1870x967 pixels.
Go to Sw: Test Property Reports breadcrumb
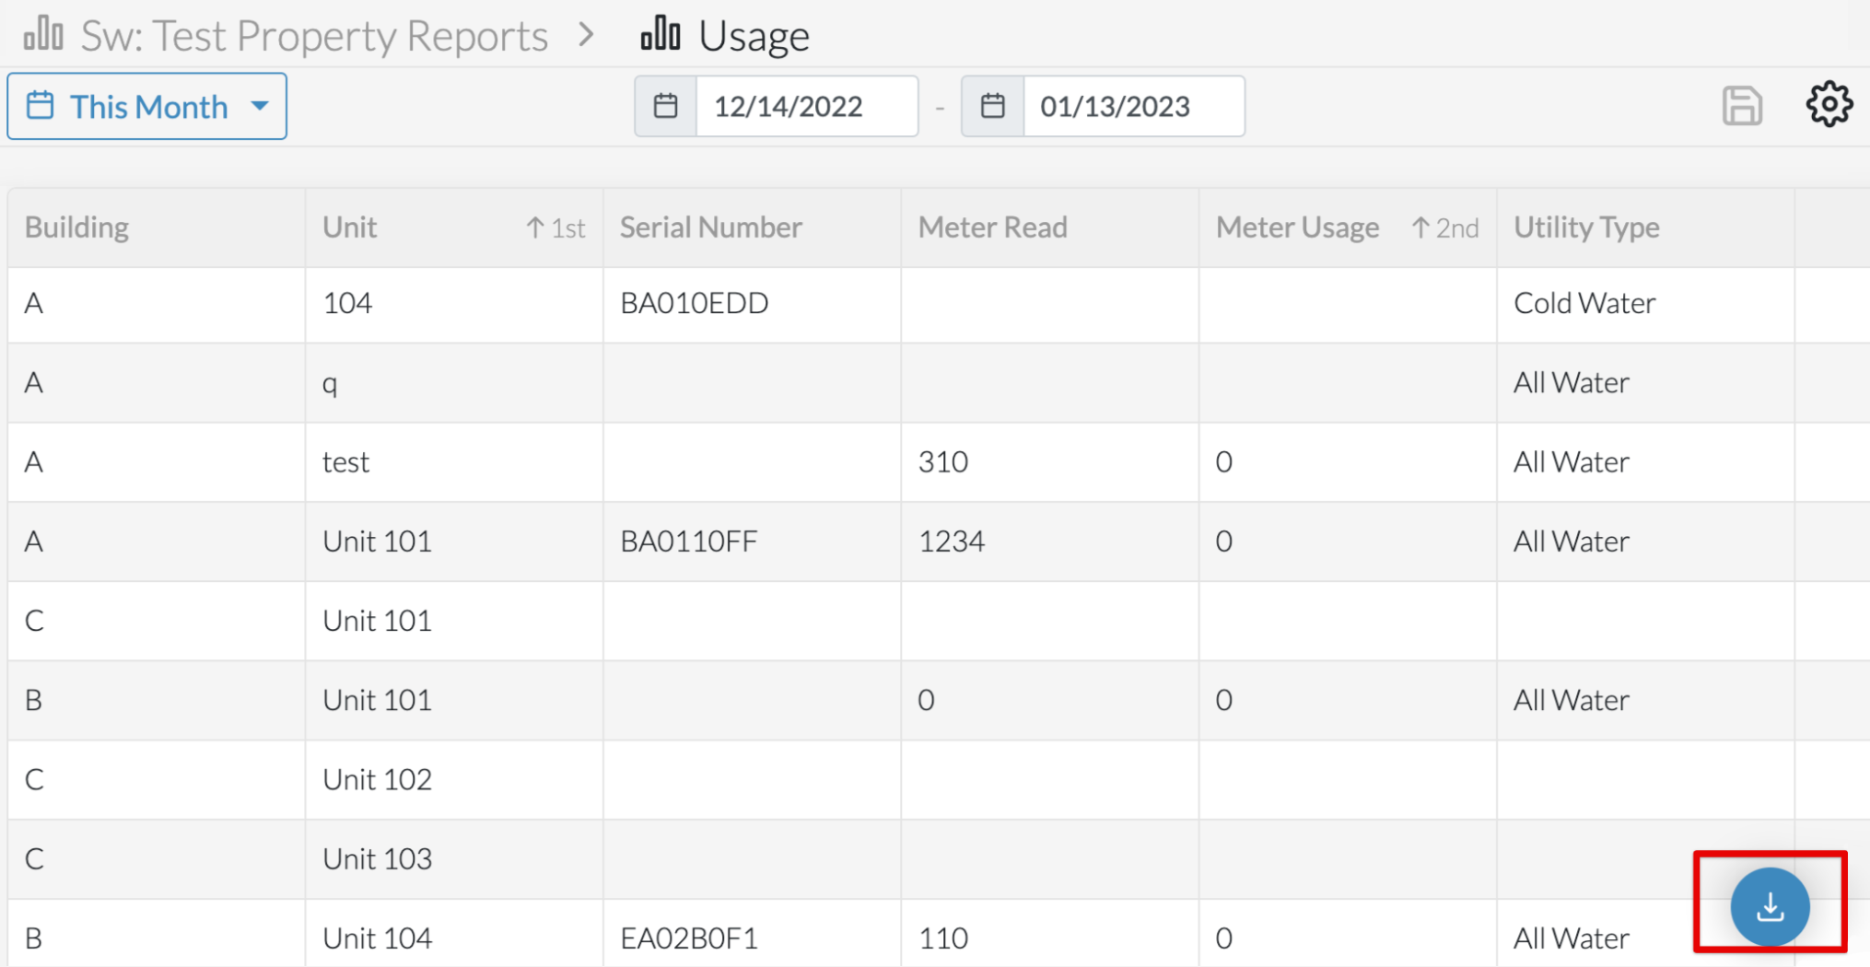(314, 36)
